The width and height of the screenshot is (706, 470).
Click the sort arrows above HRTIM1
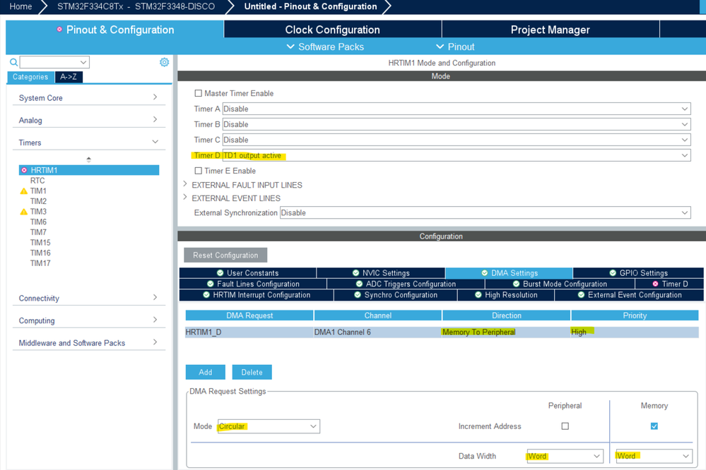(x=89, y=159)
